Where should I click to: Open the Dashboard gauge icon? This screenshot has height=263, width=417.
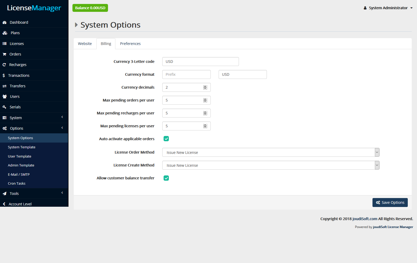4,22
